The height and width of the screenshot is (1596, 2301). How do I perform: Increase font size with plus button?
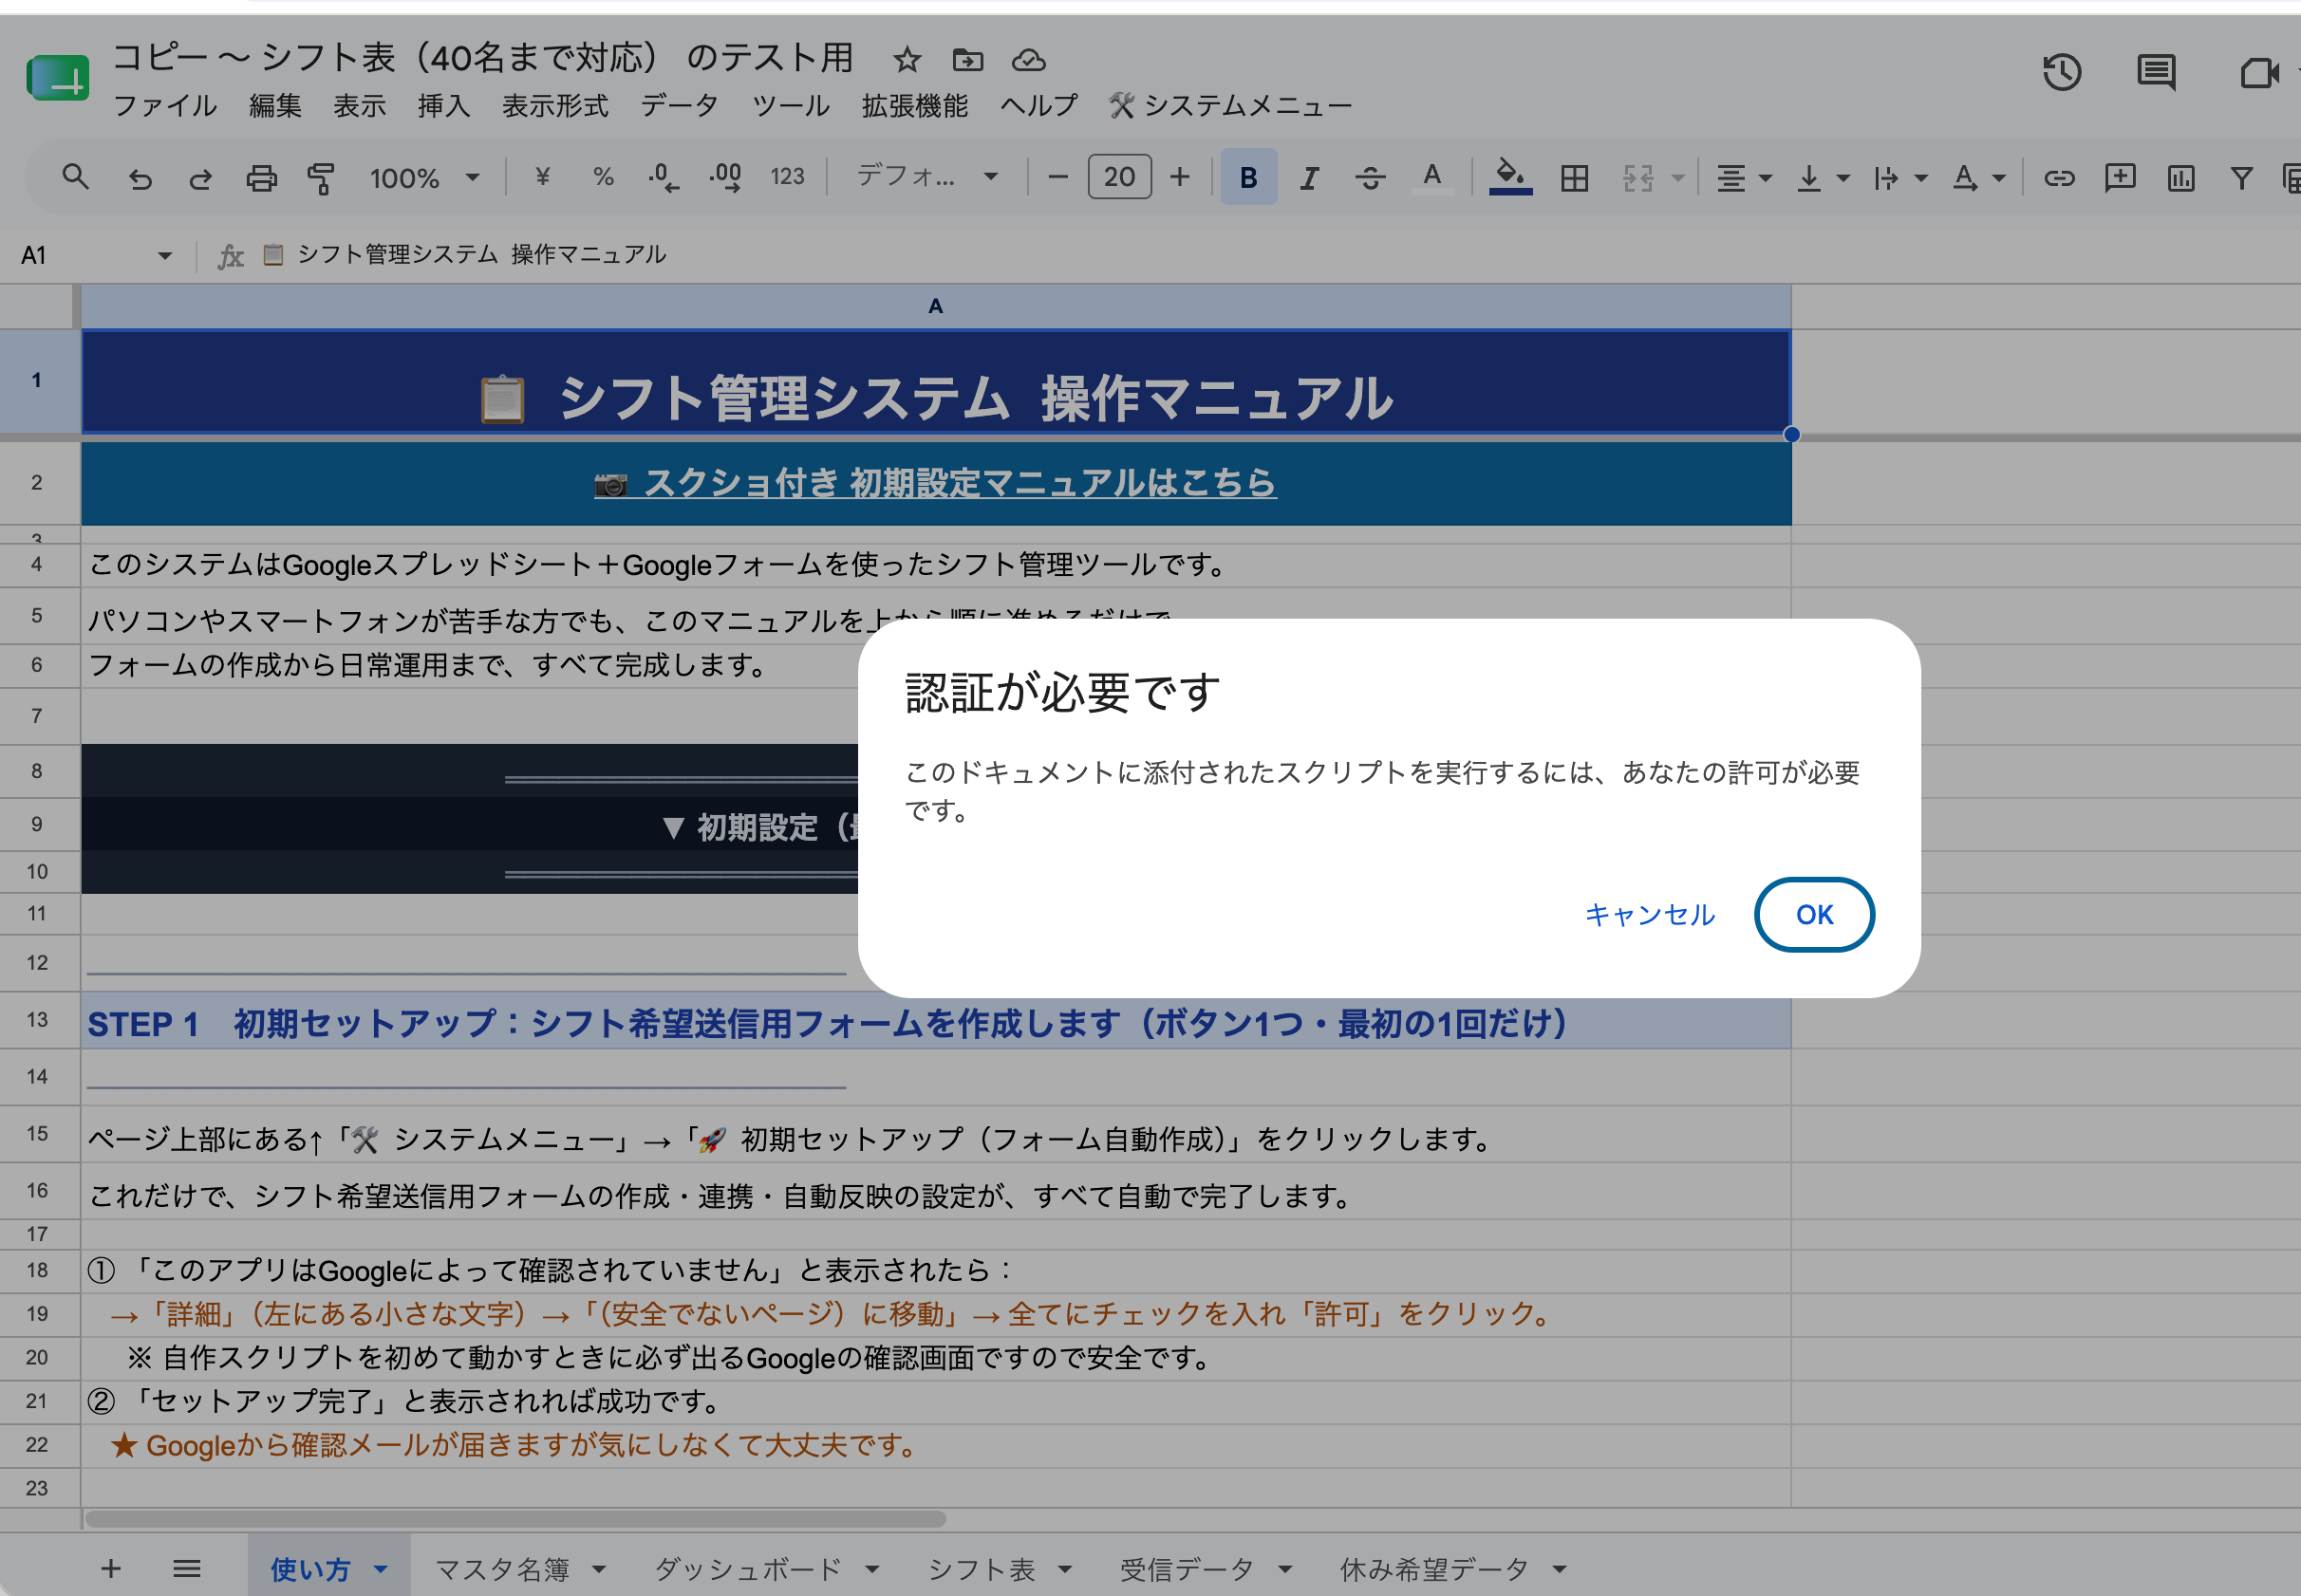[x=1180, y=177]
